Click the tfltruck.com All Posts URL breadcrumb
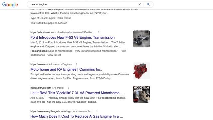This screenshot has width=213, height=120. click(47, 88)
